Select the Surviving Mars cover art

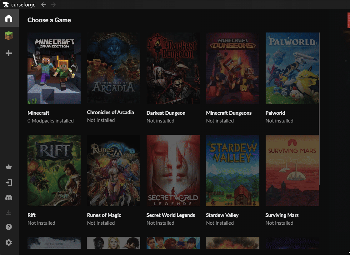292,170
